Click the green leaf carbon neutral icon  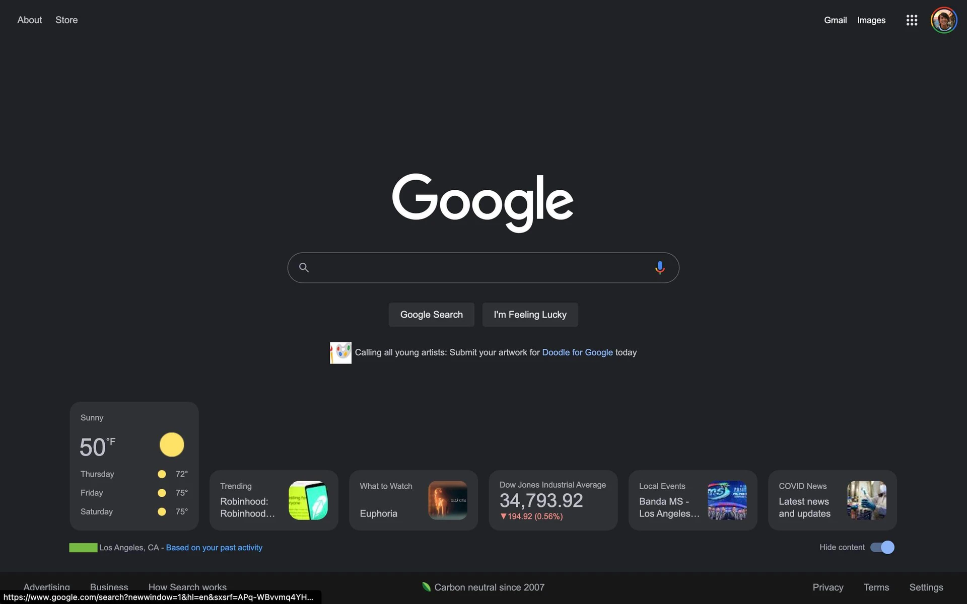[426, 586]
